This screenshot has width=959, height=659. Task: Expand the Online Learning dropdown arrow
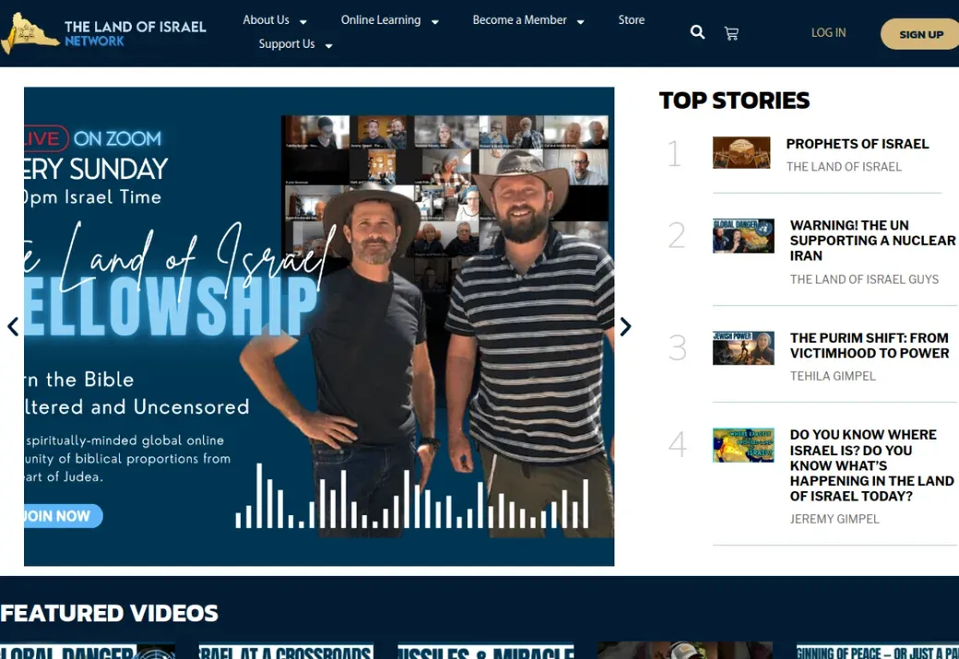[435, 22]
